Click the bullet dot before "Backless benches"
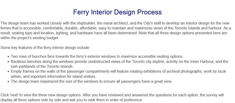 (9, 62)
